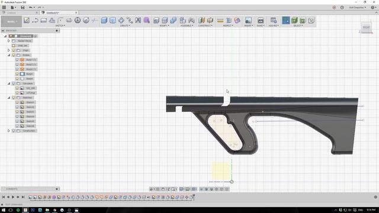Click the Insert image icon
379x213 pixels.
[248, 20]
